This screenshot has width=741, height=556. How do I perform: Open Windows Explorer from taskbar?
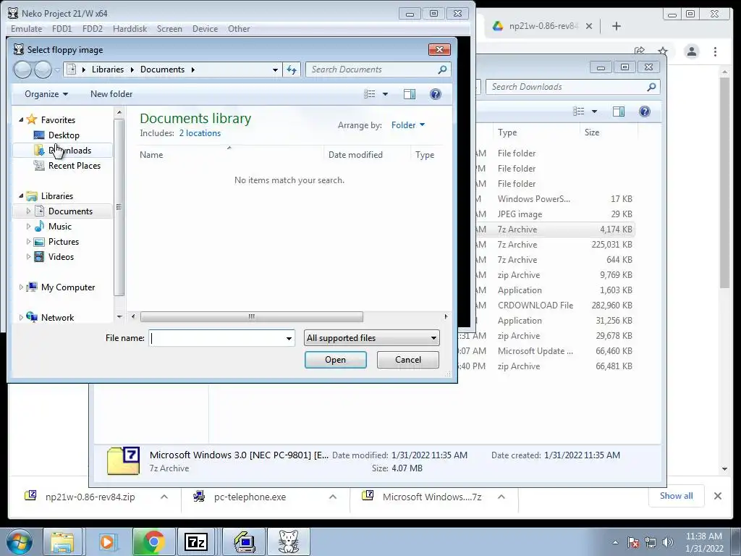click(x=63, y=542)
